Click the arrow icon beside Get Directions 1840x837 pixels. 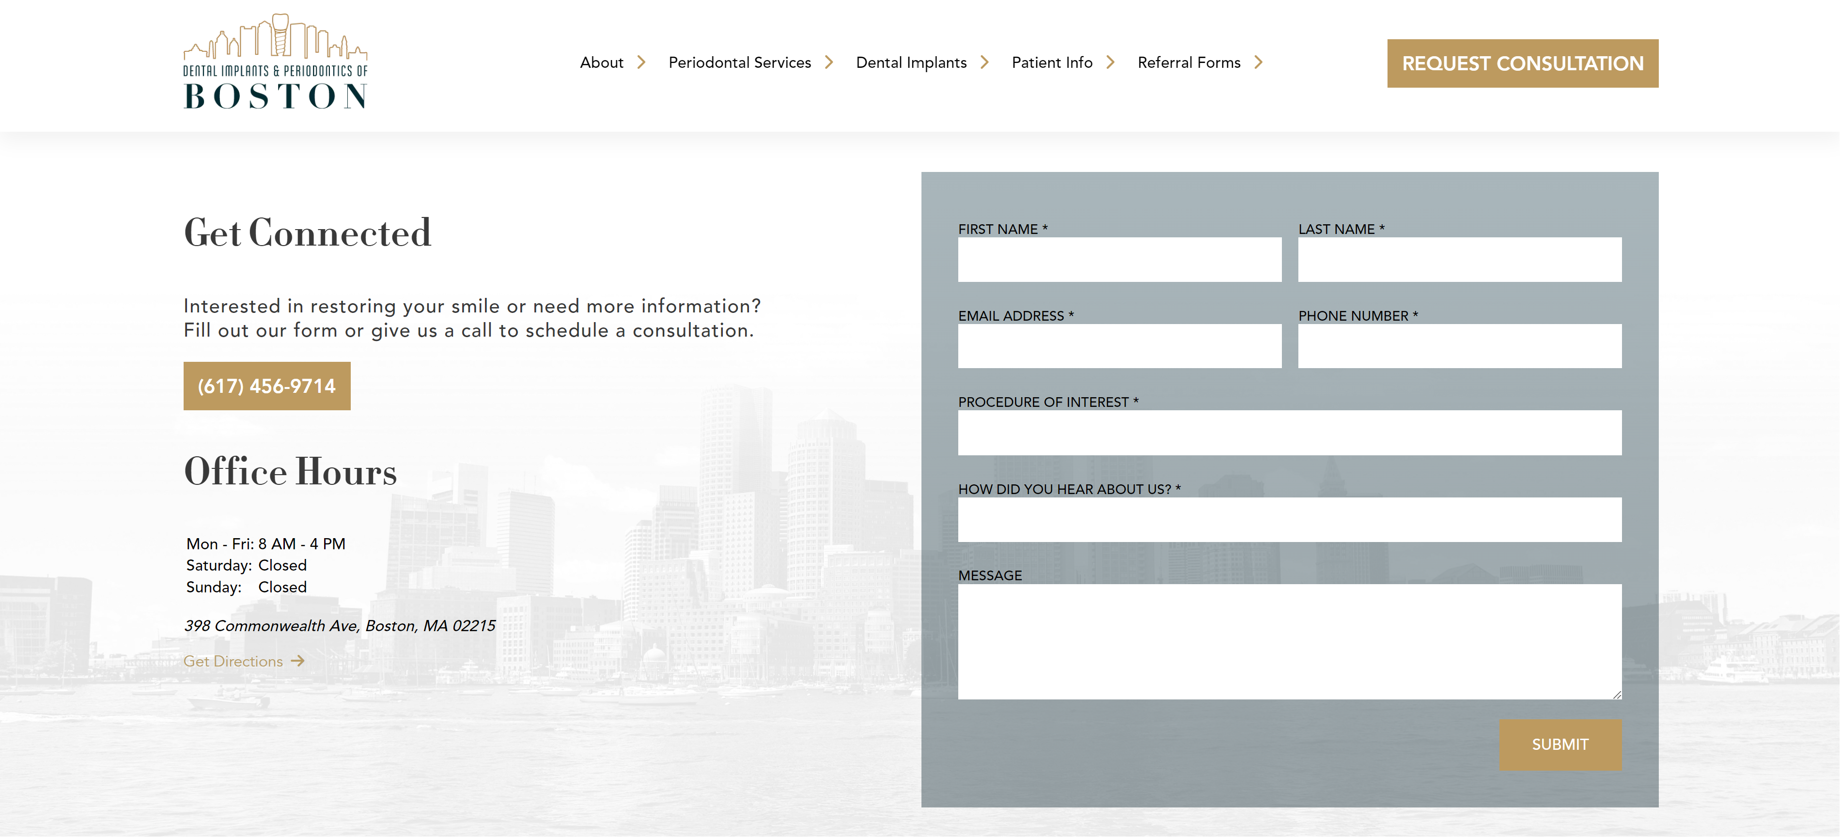click(298, 661)
